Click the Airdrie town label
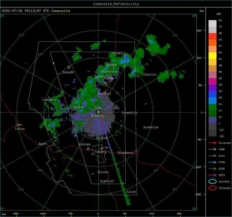The image size is (232, 217). [x=102, y=138]
